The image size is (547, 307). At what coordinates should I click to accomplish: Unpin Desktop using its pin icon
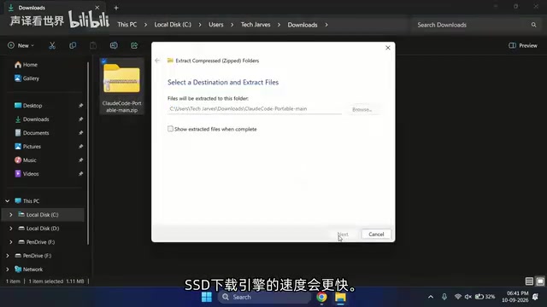(80, 106)
